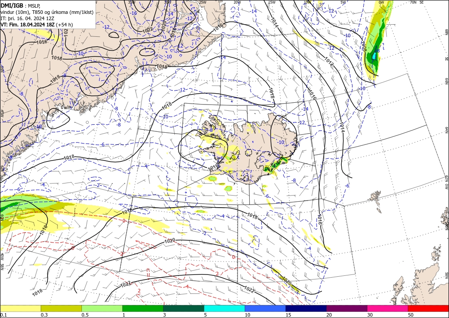This screenshot has height=318, width=449.
Task: Click the purple 20–30 legend swatch
Action: [347, 308]
